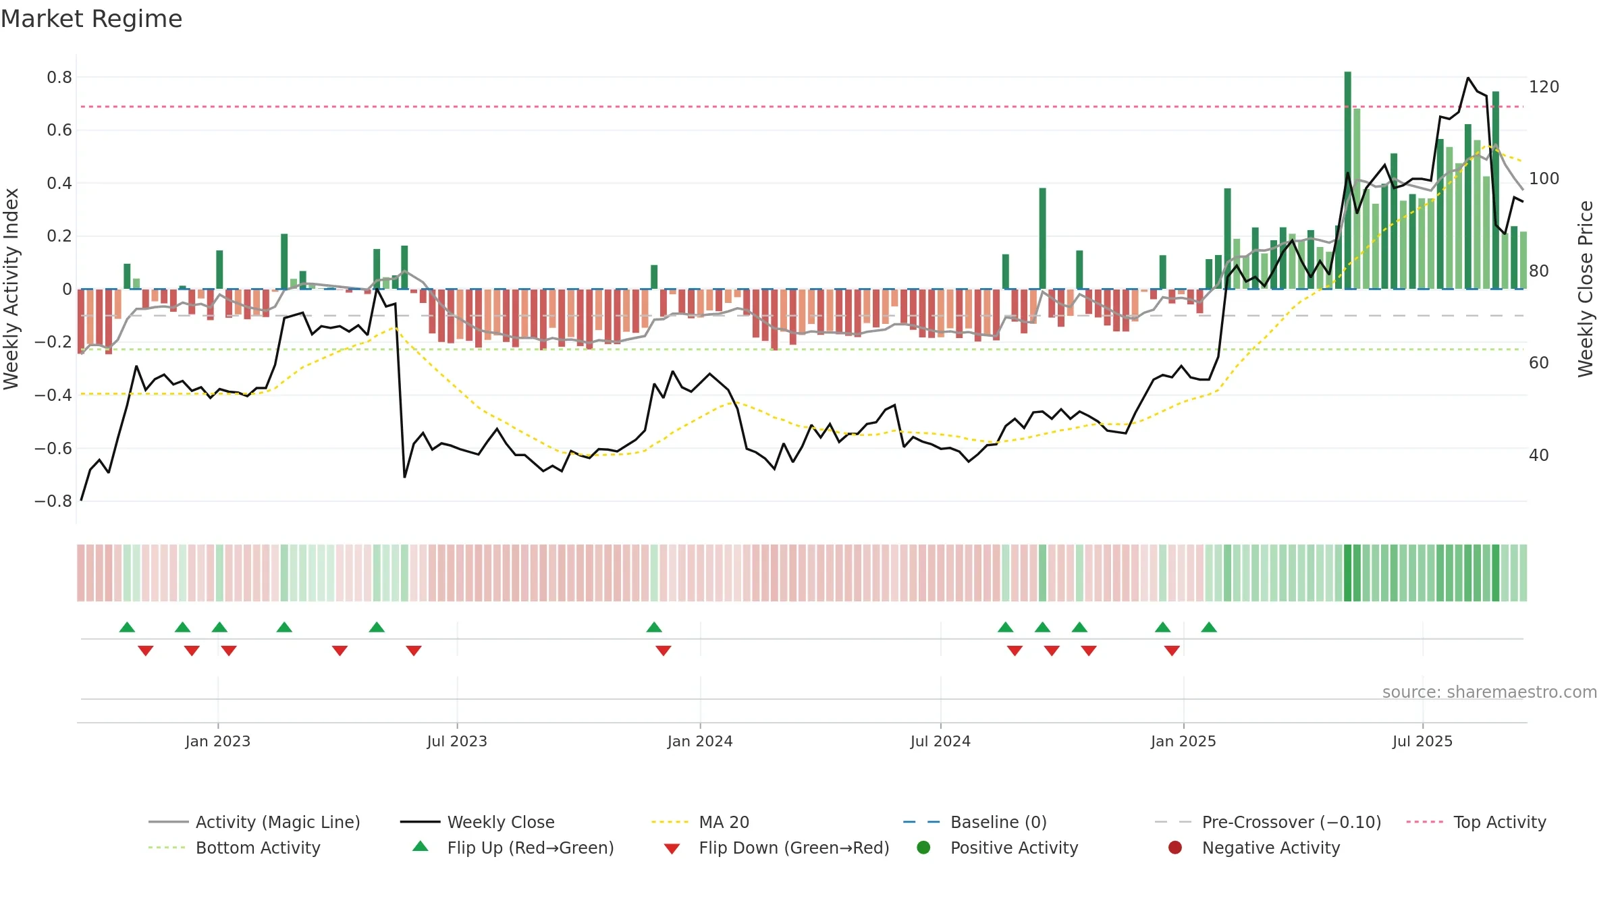Click the Weekly Close Price axis title
Image resolution: width=1620 pixels, height=911 pixels.
click(x=1586, y=289)
